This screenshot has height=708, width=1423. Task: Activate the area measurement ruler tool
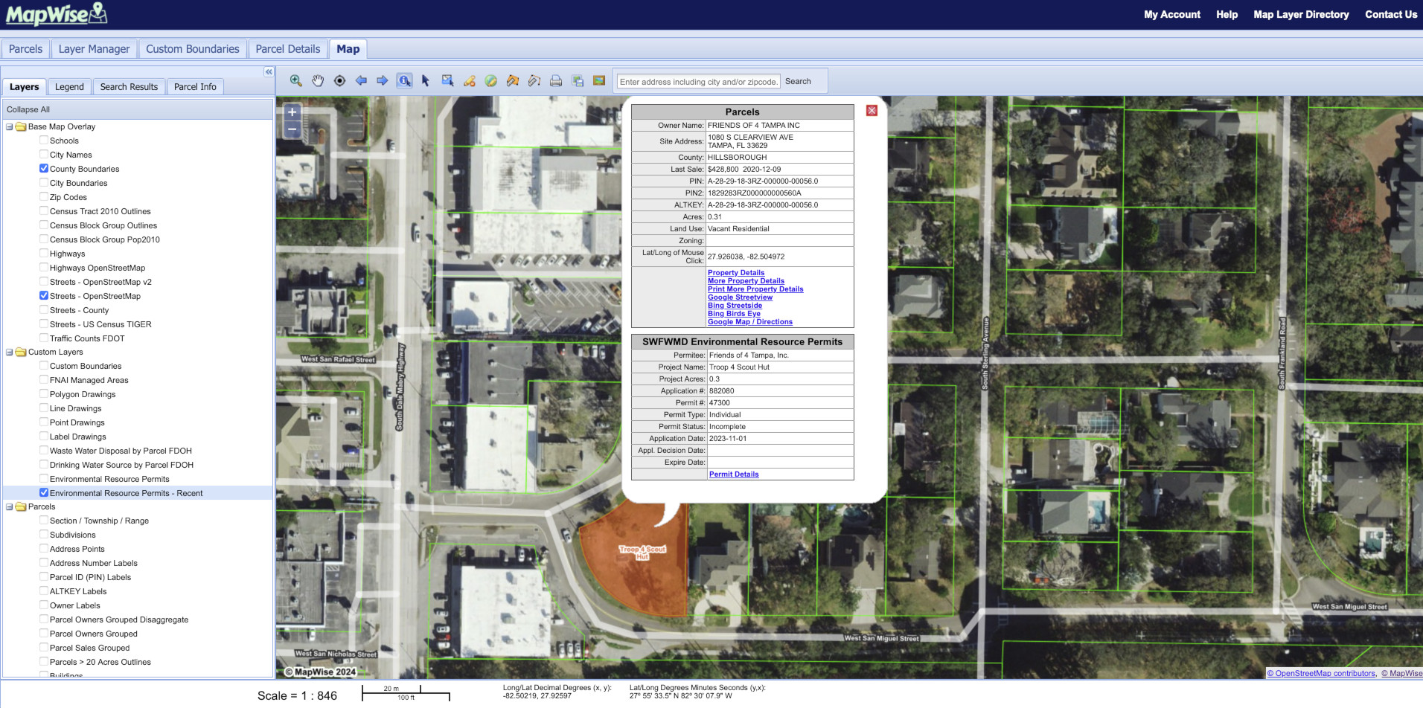tap(512, 80)
